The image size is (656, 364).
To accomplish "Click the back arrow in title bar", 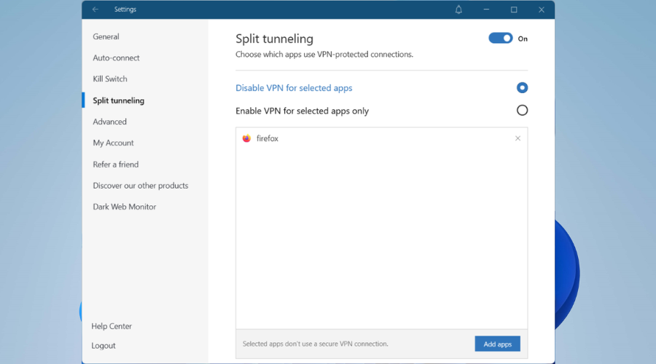I will (x=95, y=9).
